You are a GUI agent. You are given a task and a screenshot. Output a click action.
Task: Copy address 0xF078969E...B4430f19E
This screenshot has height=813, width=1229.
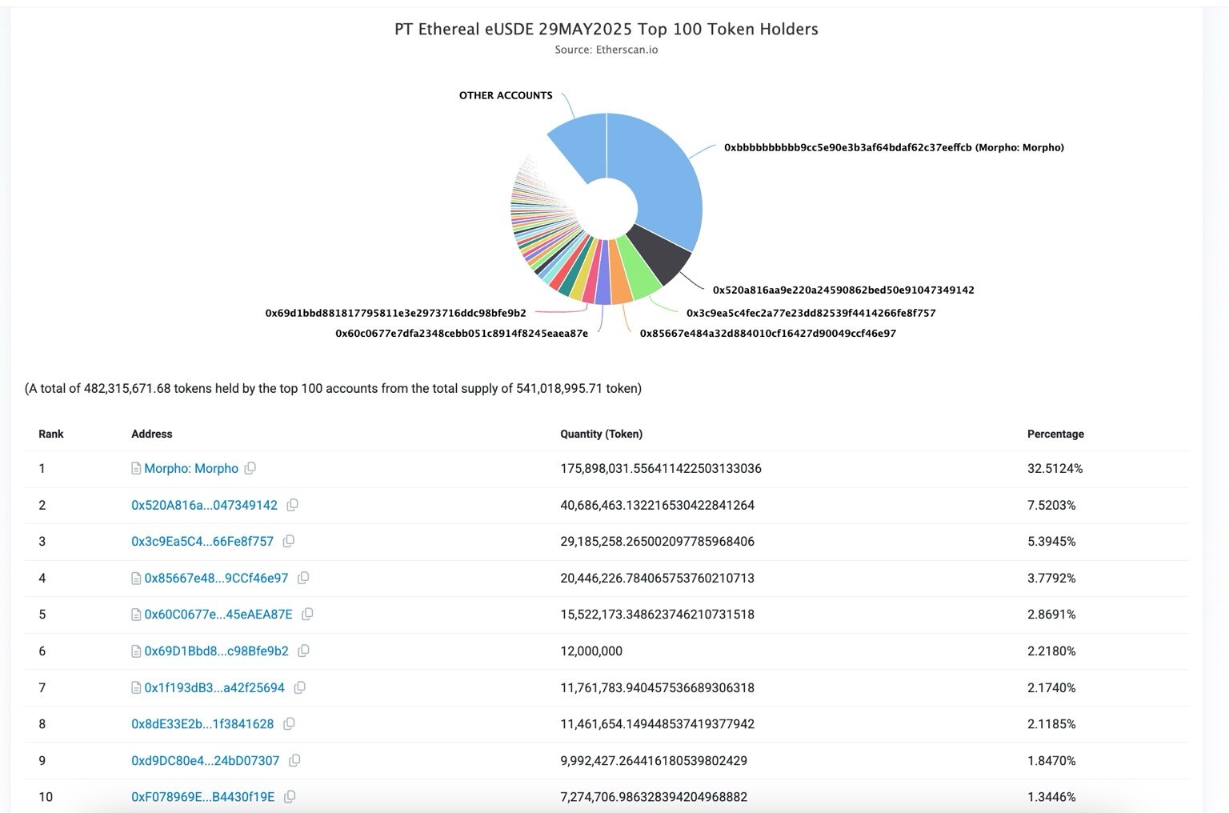(x=290, y=797)
